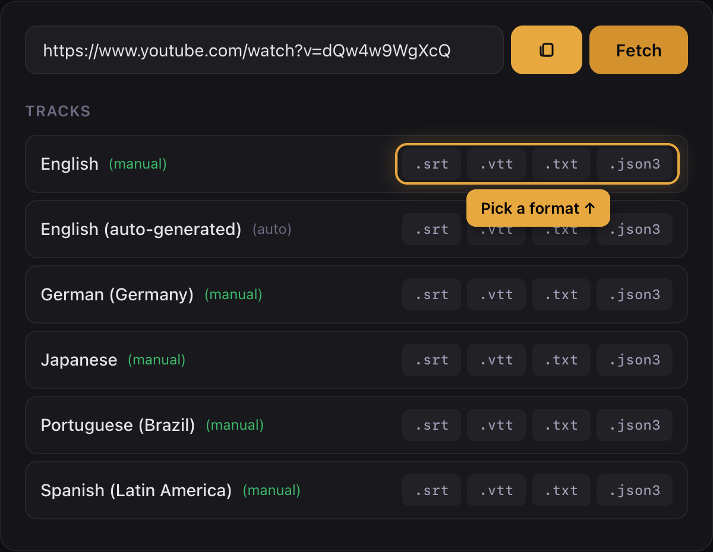The image size is (713, 552).
Task: Save Portuguese (Brazil) track as .txt
Action: (560, 425)
